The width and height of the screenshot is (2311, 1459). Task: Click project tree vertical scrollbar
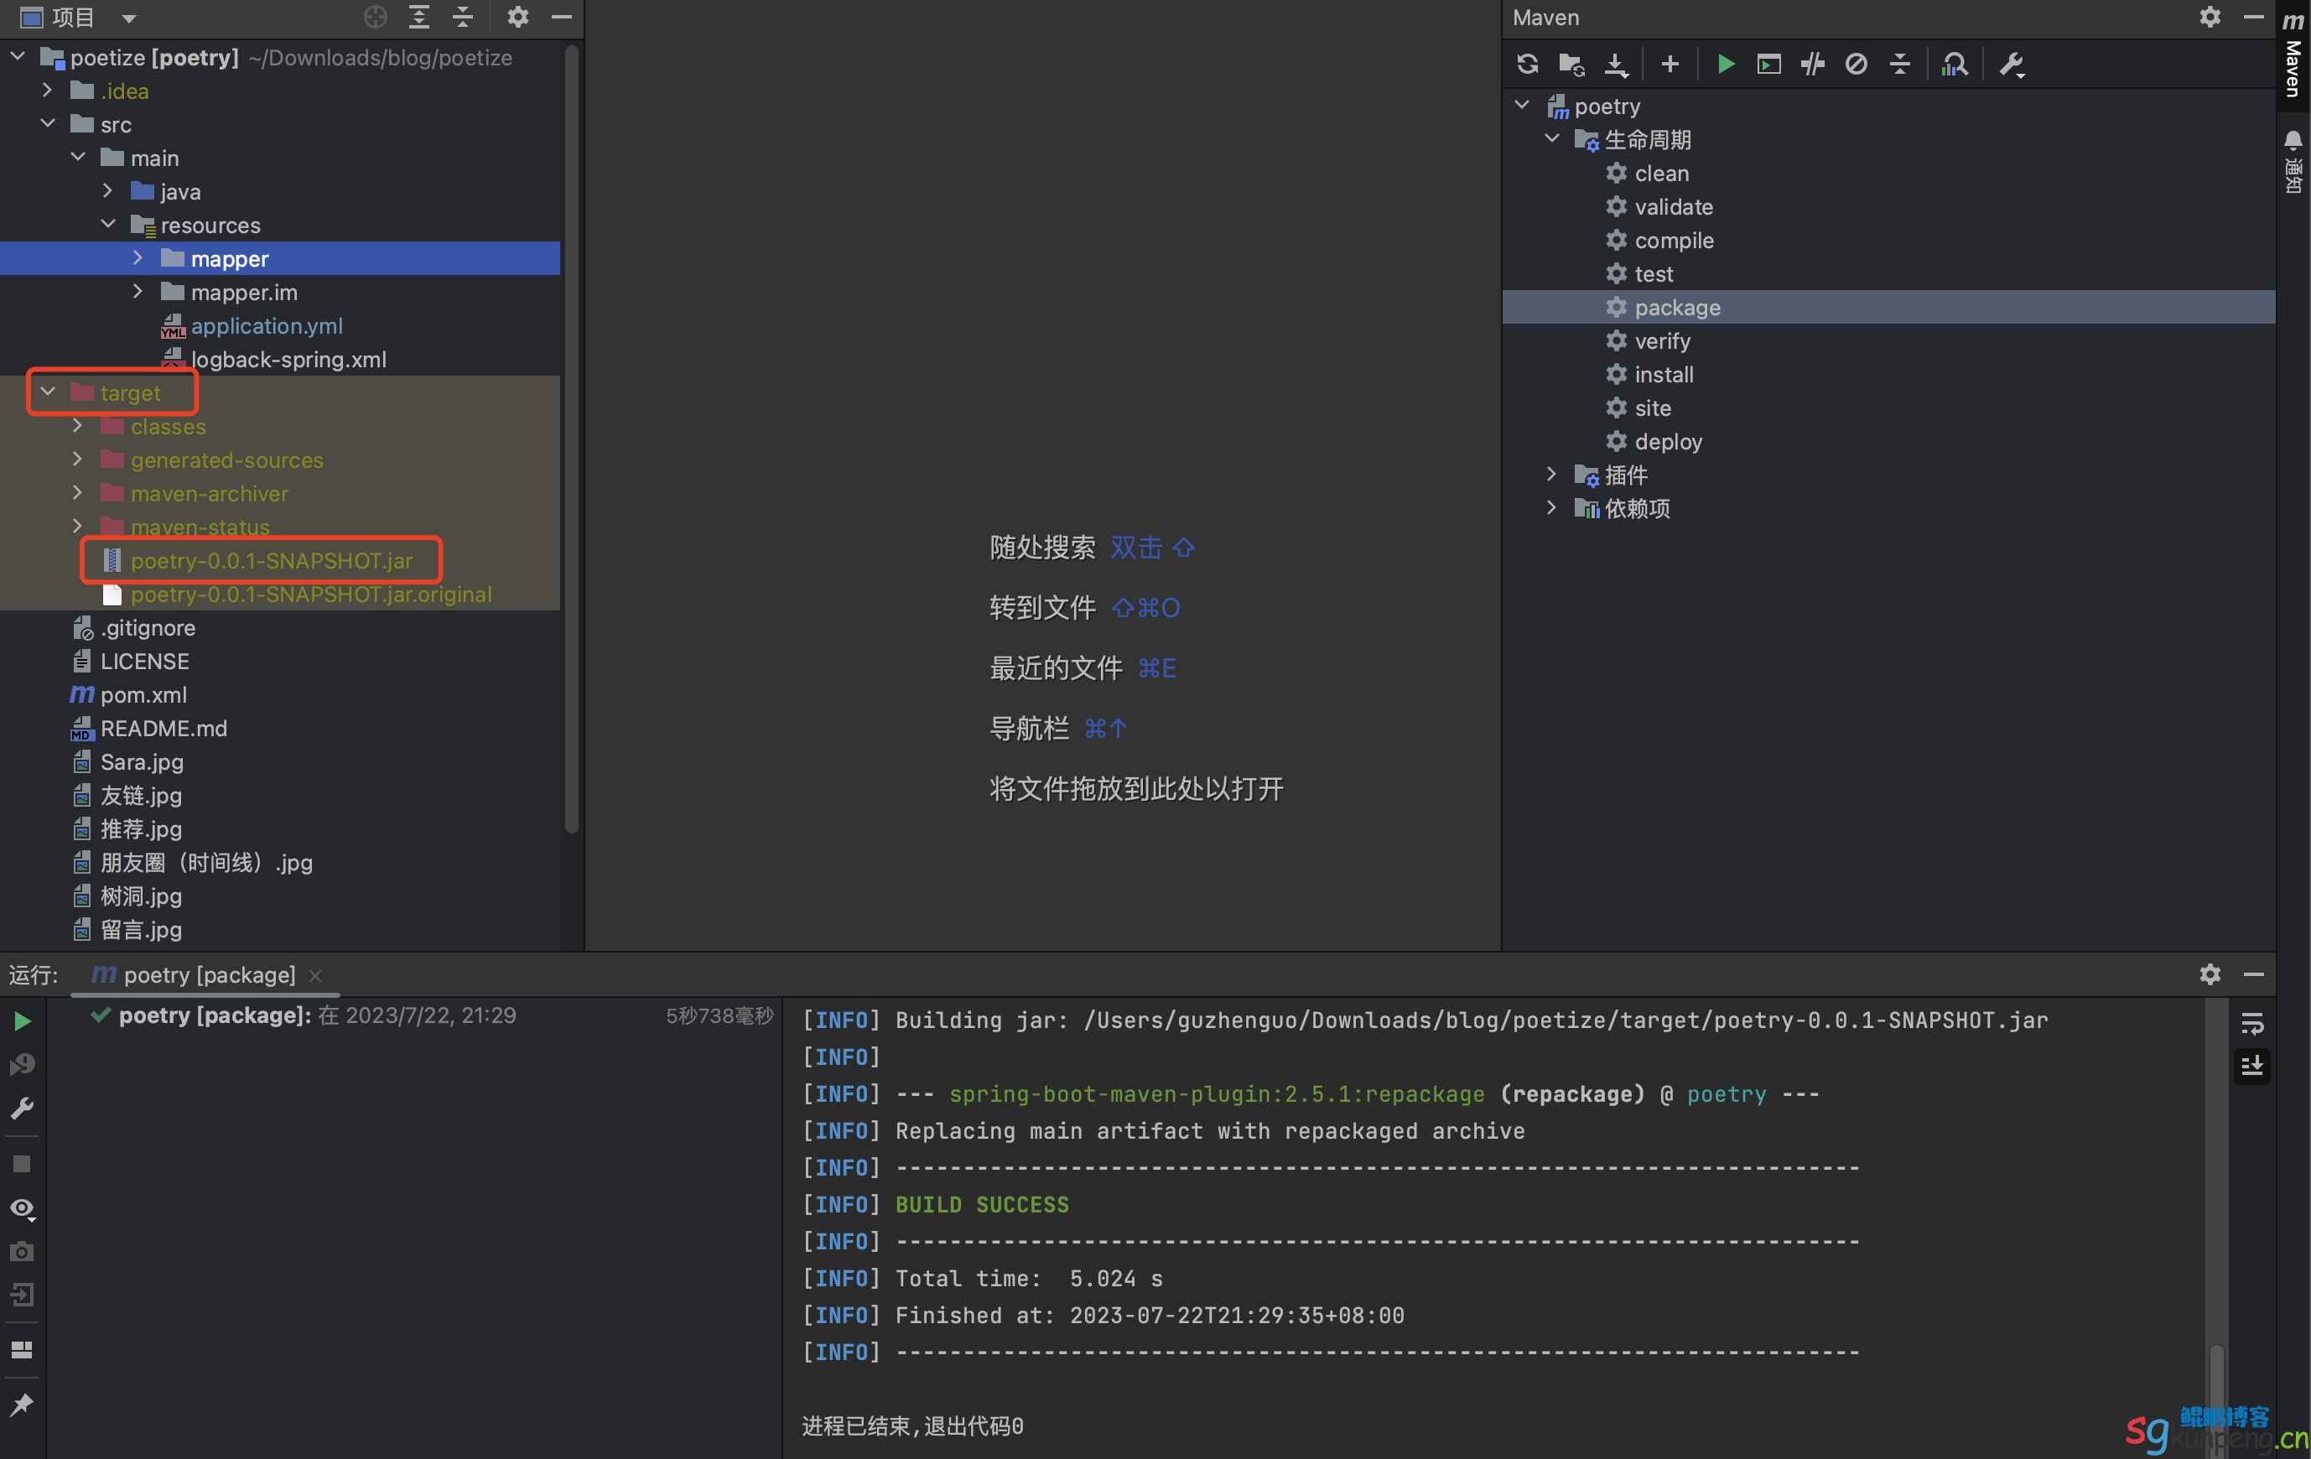pos(572,439)
